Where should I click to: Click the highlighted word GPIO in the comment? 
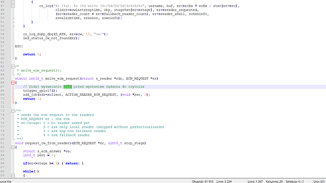coord(68,86)
